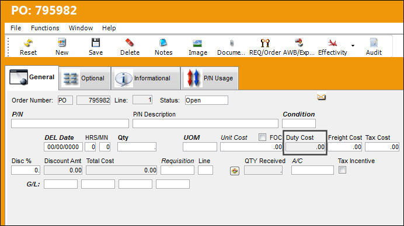
Task: Click the round button beside QTY Received
Action: pyautogui.click(x=235, y=171)
